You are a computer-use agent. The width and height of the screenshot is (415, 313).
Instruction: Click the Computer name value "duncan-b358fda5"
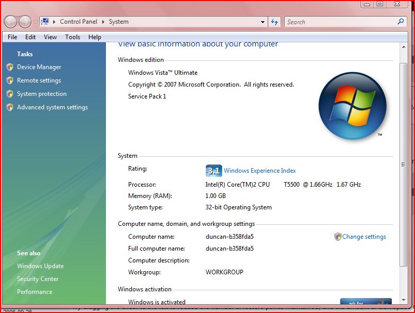[x=229, y=236]
